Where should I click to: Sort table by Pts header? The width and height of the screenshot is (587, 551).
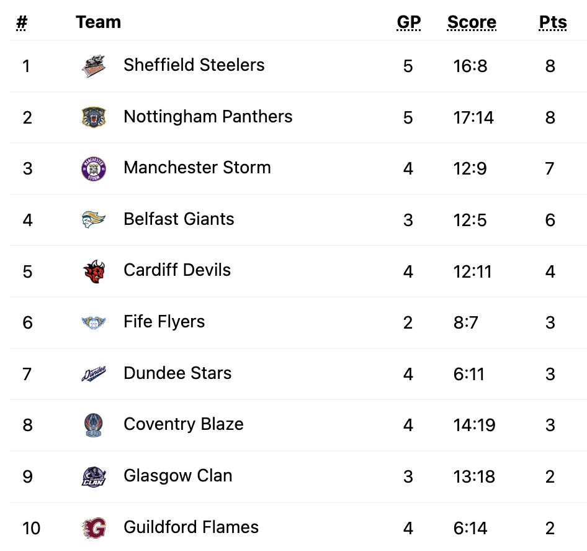[552, 22]
